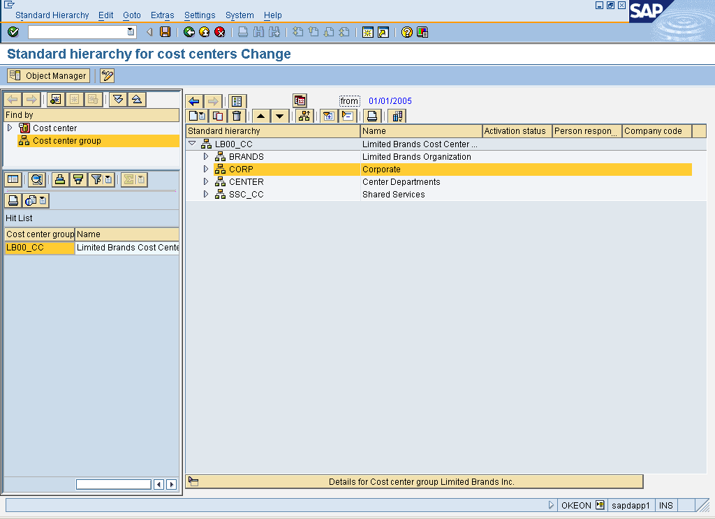715x519 pixels.
Task: Click the blue Previous Object arrow icon
Action: pyautogui.click(x=194, y=101)
